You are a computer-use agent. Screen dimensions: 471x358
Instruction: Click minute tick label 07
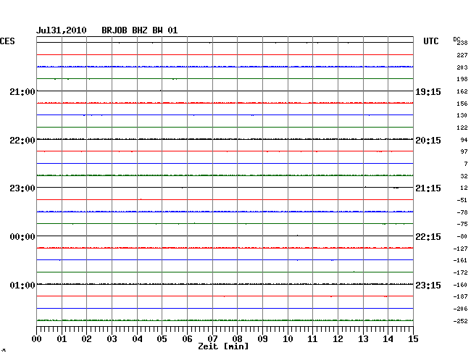click(212, 338)
